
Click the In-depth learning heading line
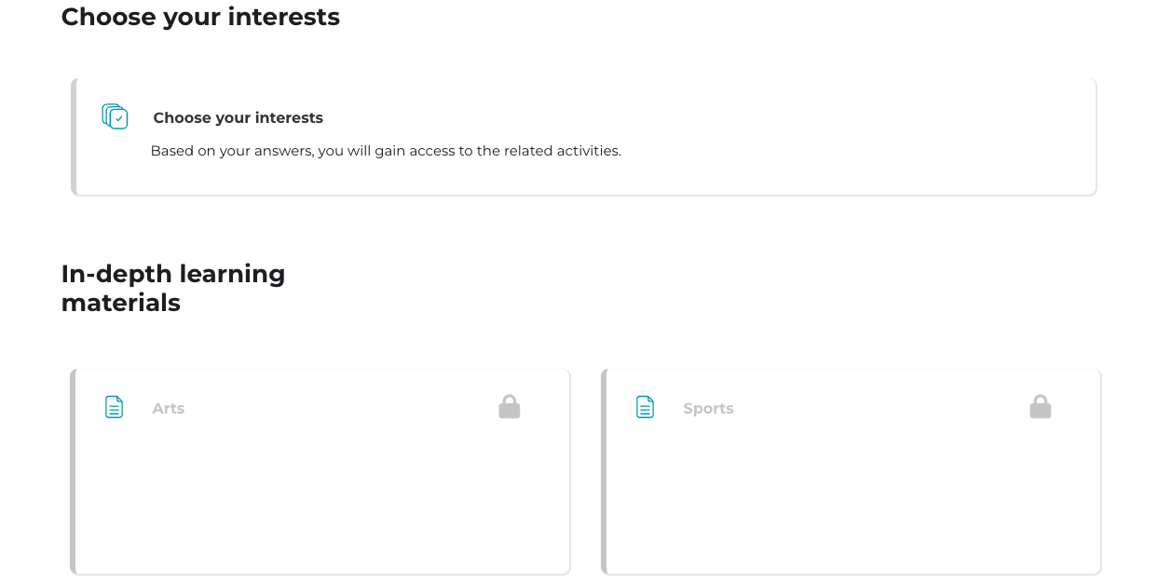coord(173,274)
